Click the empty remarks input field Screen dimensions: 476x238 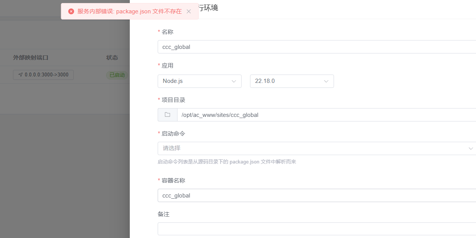coord(317,229)
